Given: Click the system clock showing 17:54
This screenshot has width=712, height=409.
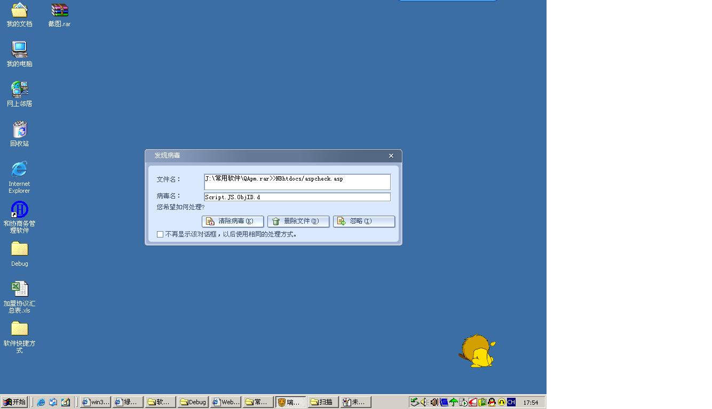Looking at the screenshot, I should [531, 403].
